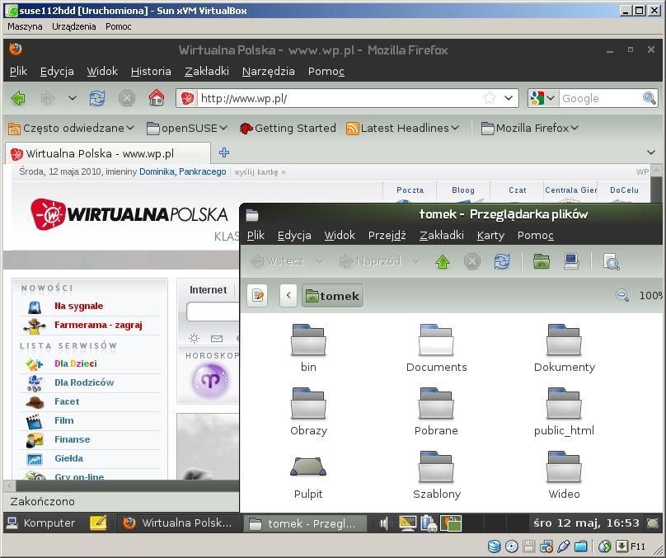The width and height of the screenshot is (666, 558).
Task: Click VirtualBox hard disk status icon
Action: [x=494, y=546]
